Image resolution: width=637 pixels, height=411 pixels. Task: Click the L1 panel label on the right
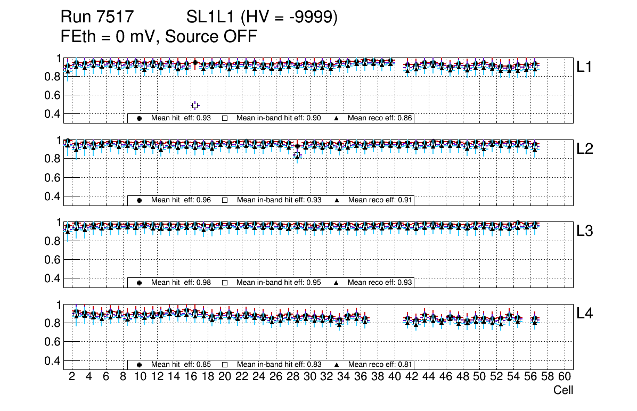pyautogui.click(x=584, y=67)
